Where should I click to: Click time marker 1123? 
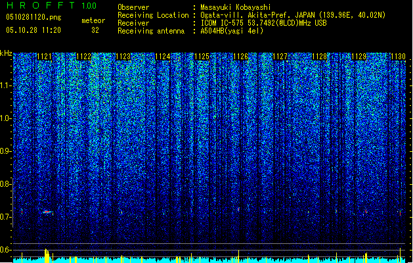click(123, 57)
